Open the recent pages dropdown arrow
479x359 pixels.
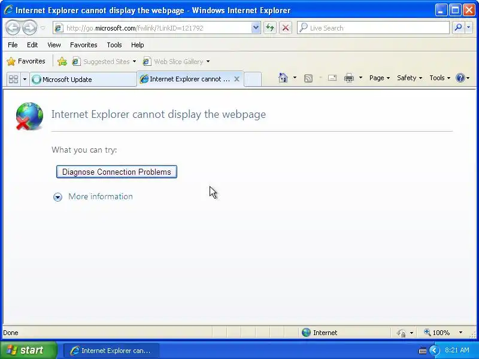43,28
